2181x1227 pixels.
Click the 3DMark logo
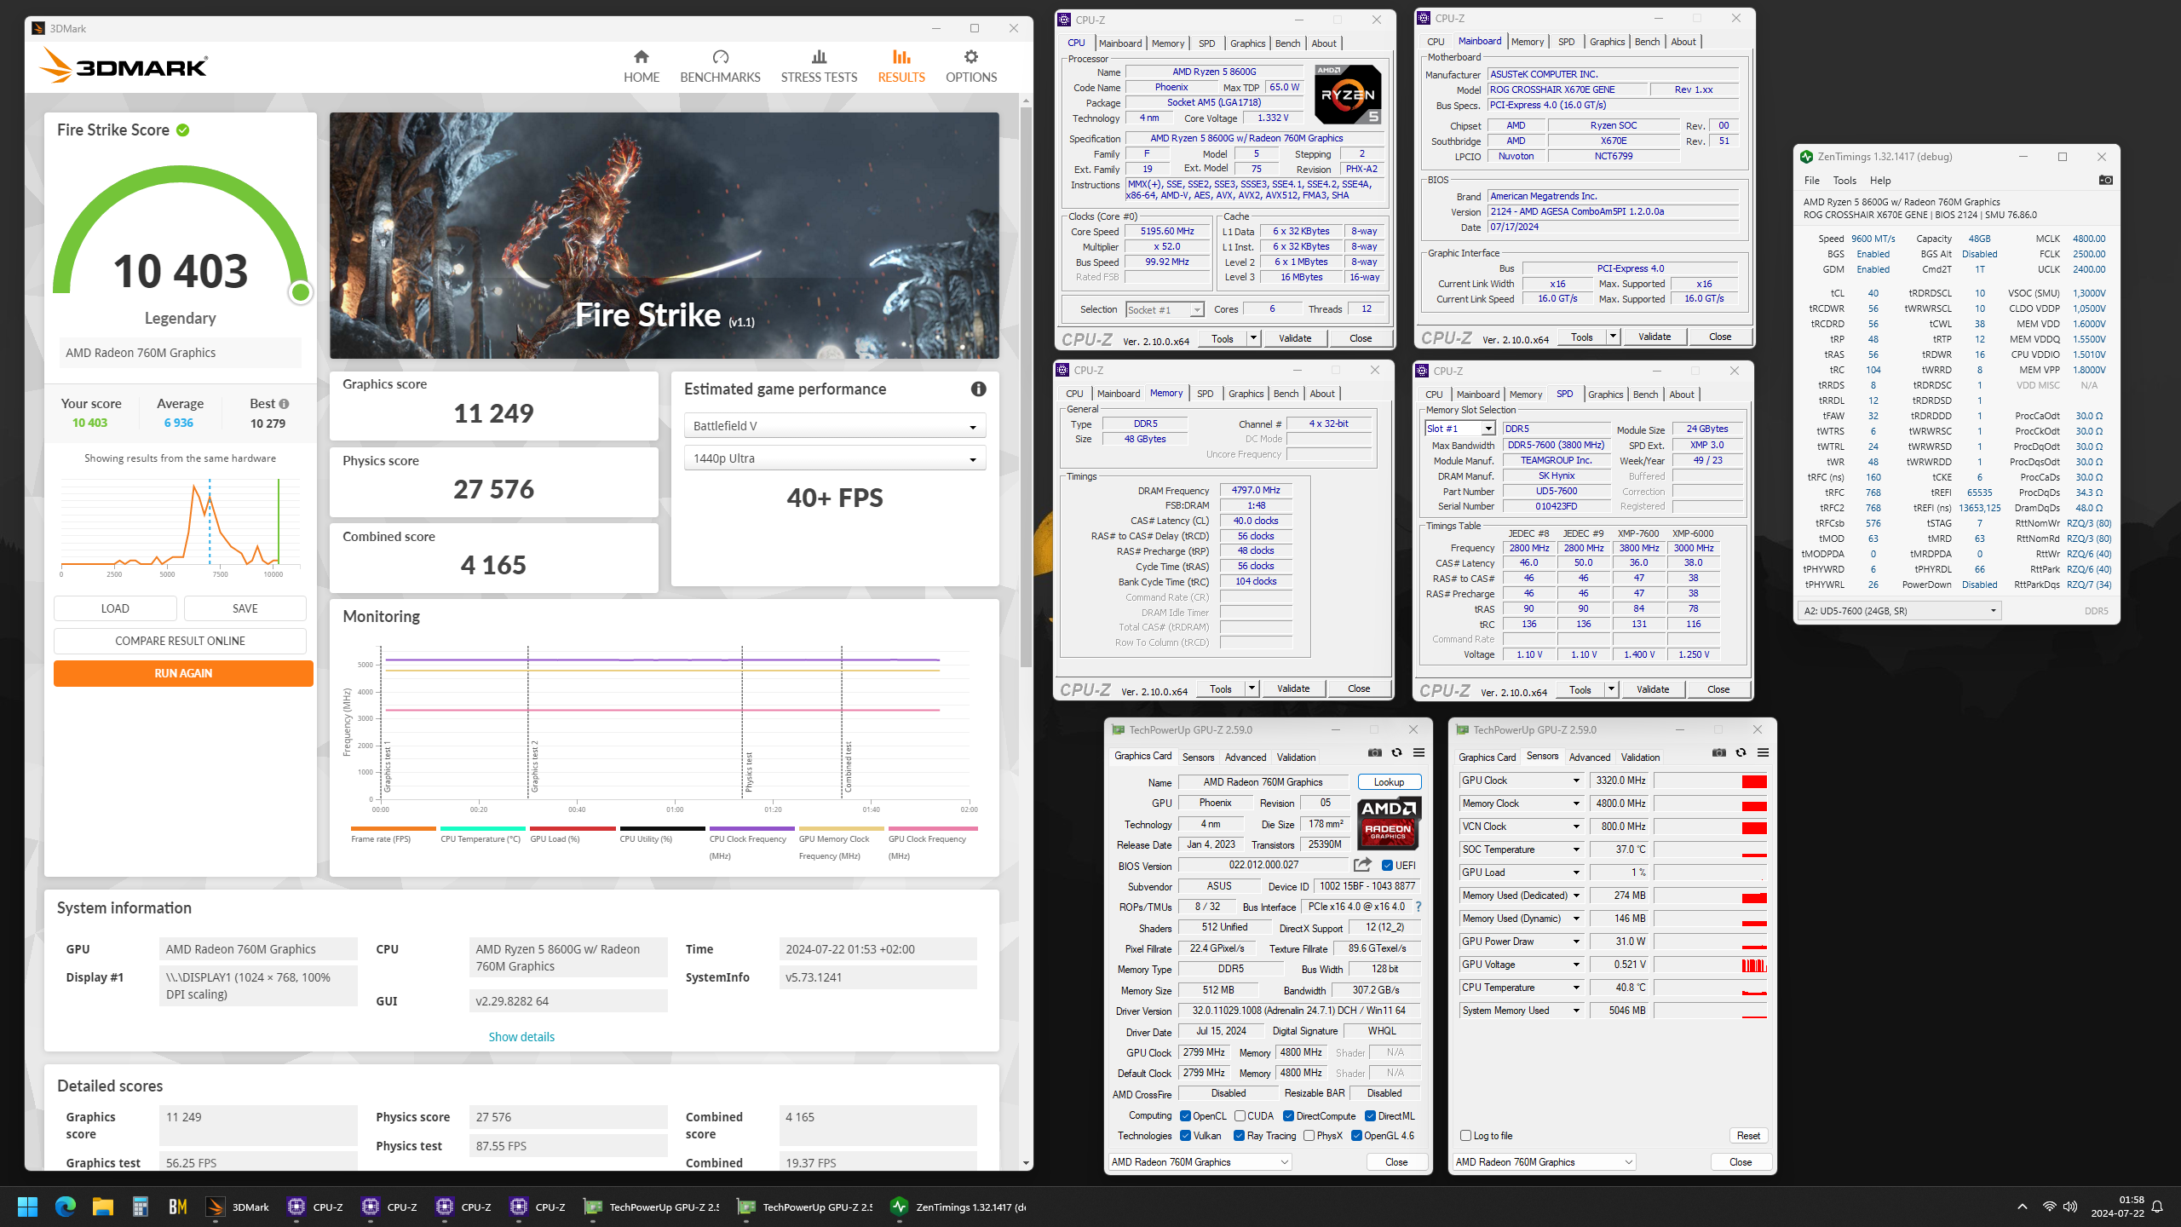(x=124, y=66)
